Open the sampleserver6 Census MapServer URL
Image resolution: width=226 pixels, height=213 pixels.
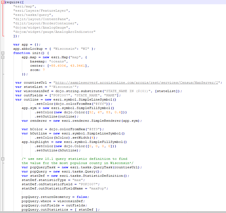coord(137,83)
